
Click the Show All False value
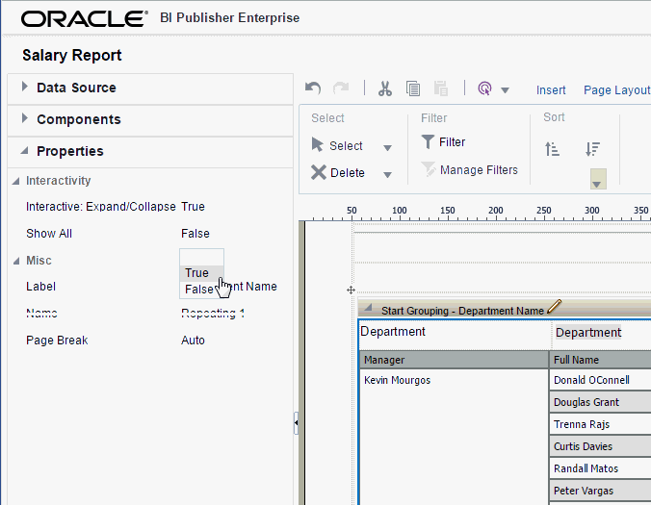point(195,234)
